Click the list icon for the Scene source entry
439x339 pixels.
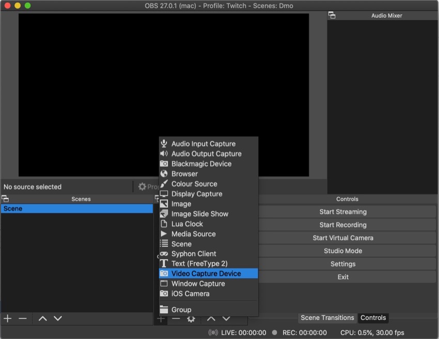tap(164, 244)
